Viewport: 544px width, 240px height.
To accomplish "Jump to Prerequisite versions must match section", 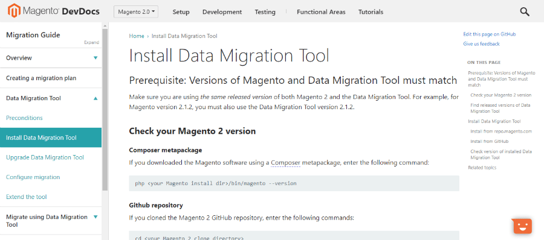I will coord(502,79).
